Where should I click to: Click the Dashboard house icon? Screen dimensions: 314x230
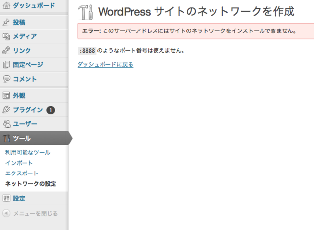(6, 5)
